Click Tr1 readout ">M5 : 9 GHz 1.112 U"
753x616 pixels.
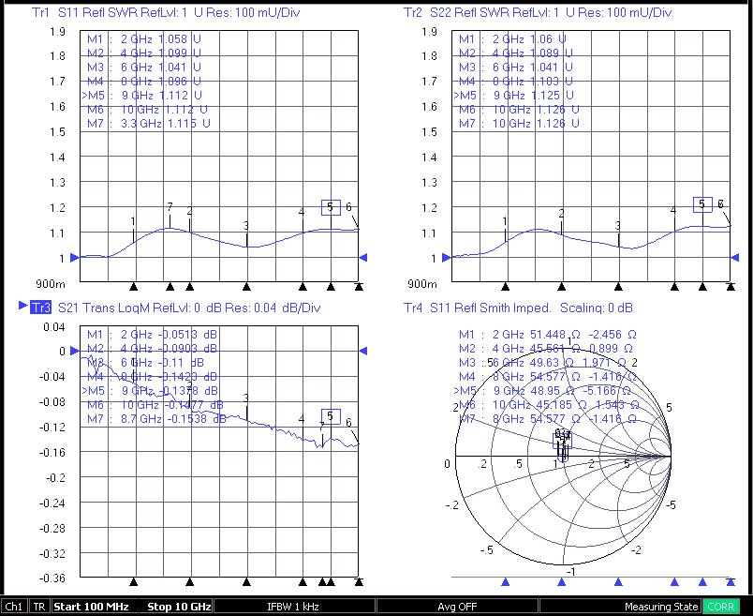pyautogui.click(x=142, y=96)
